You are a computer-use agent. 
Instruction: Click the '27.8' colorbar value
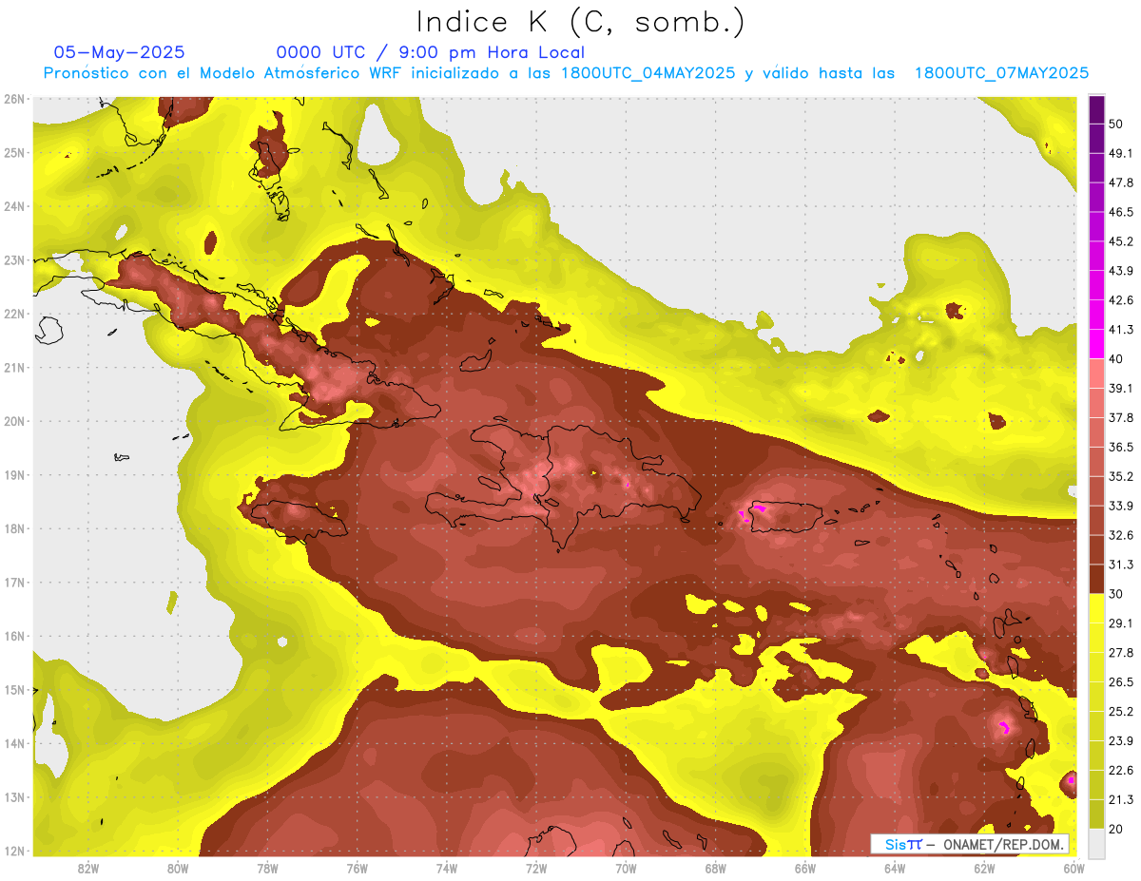(1121, 653)
